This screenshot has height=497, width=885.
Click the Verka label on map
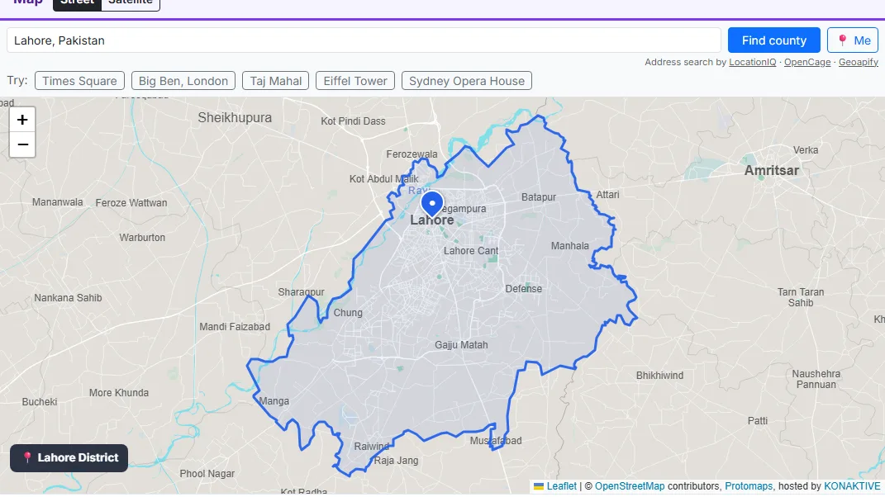806,150
